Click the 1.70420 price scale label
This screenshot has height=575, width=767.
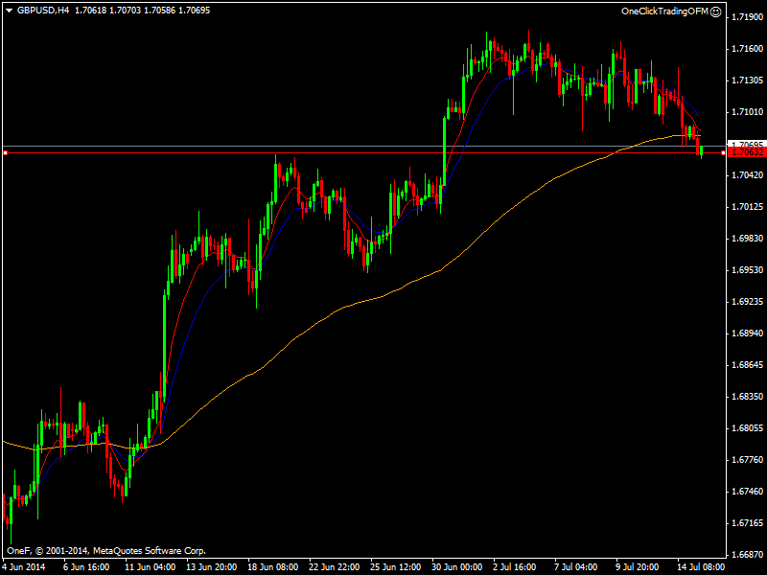747,175
